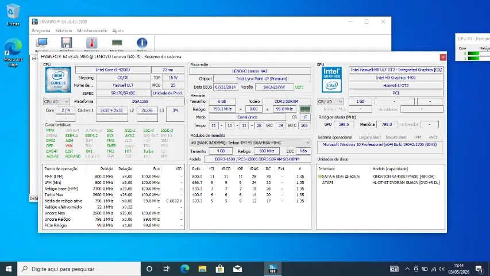Open the Microsoft Edge desktop shortcut

pos(13,52)
